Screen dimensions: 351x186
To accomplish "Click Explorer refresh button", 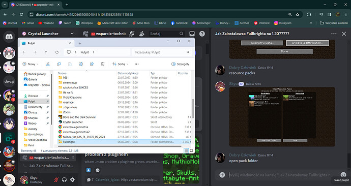I will point(57,52).
